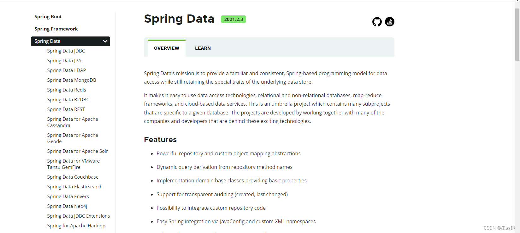The image size is (520, 233).
Task: Open the Spring Boot section
Action: (x=48, y=16)
